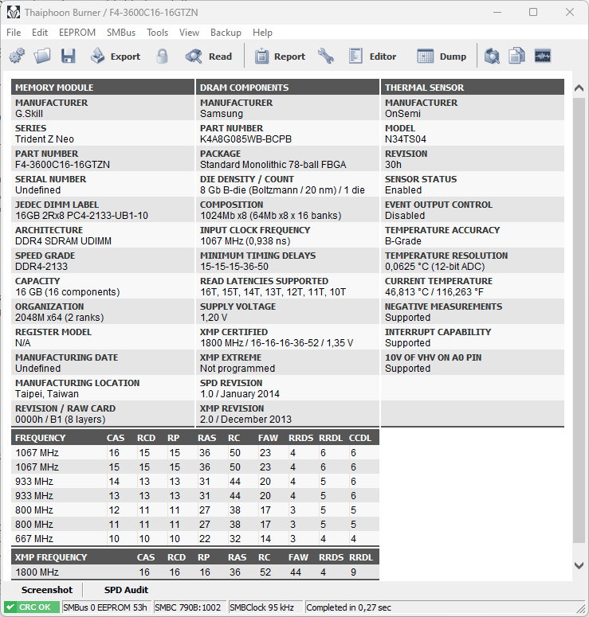
Task: Click the wrench tools icon
Action: [x=326, y=57]
